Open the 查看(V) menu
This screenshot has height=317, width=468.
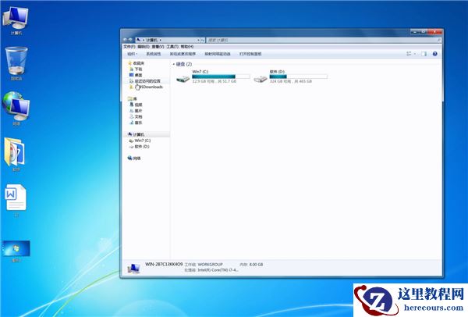[x=158, y=47]
